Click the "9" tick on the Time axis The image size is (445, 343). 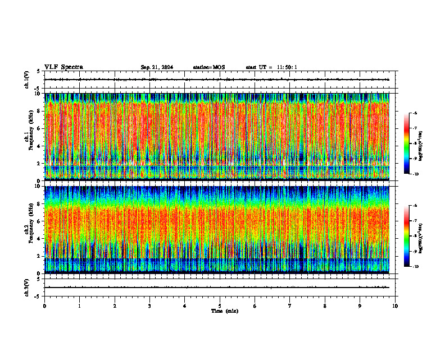click(x=360, y=306)
